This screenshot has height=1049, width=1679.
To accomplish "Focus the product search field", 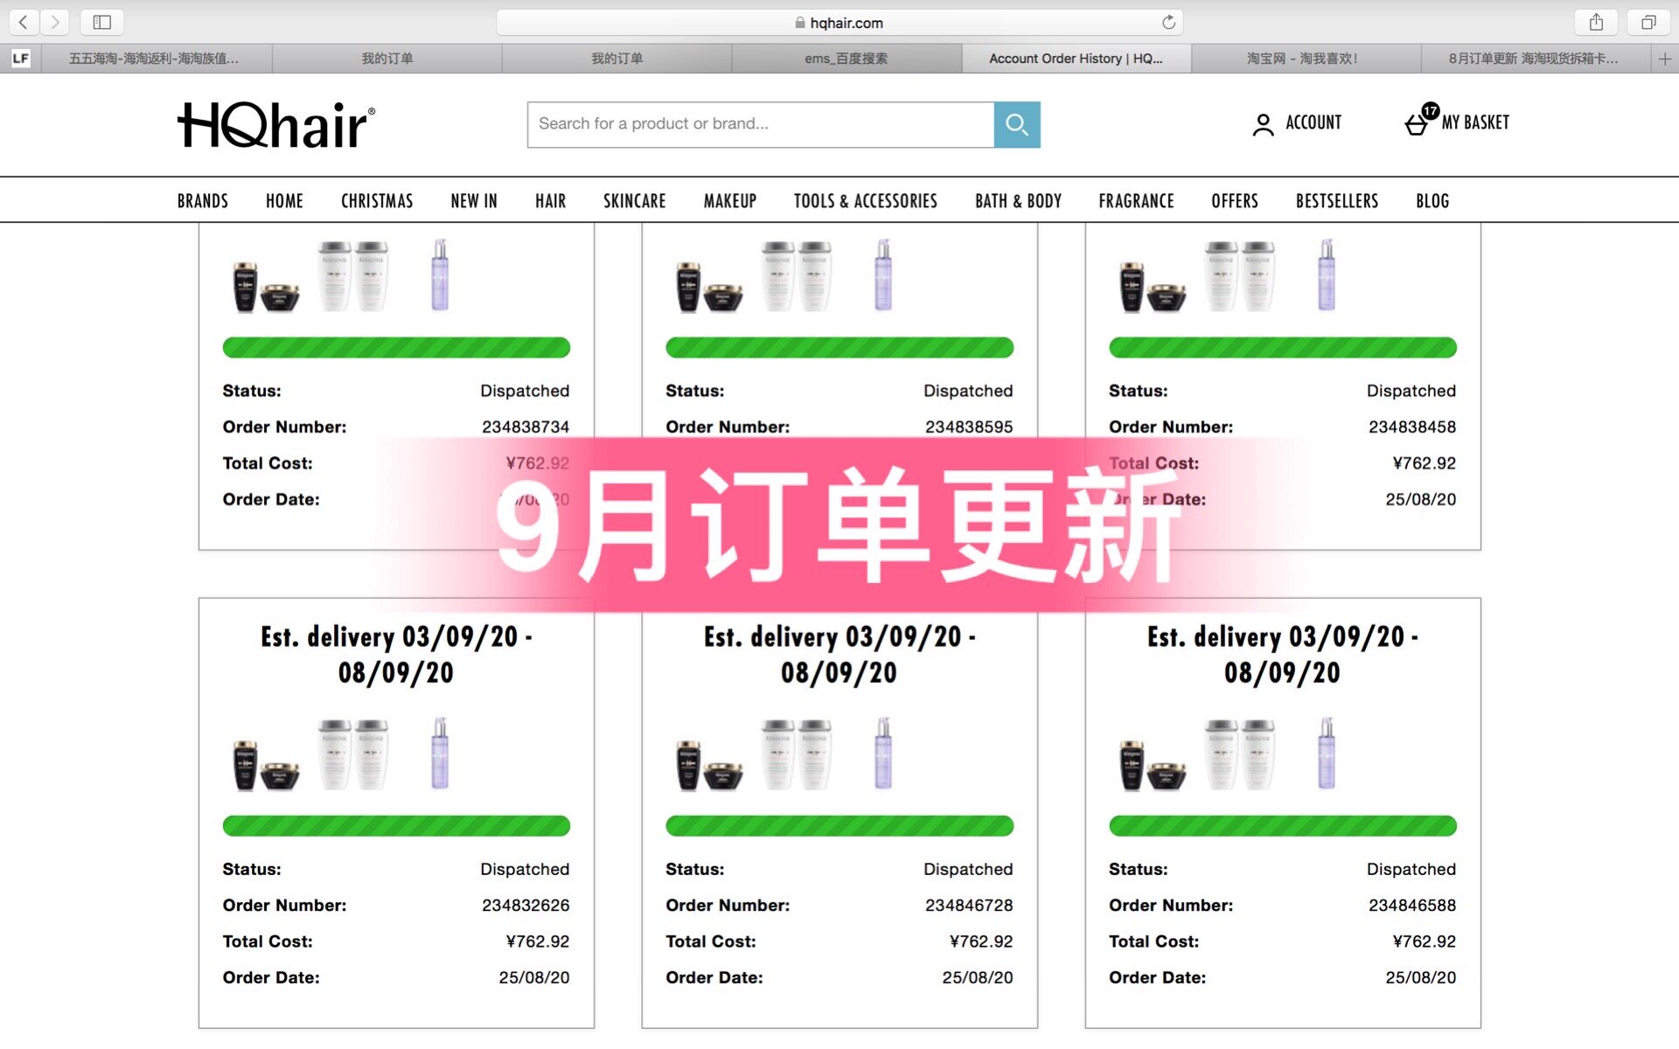I will 759,124.
